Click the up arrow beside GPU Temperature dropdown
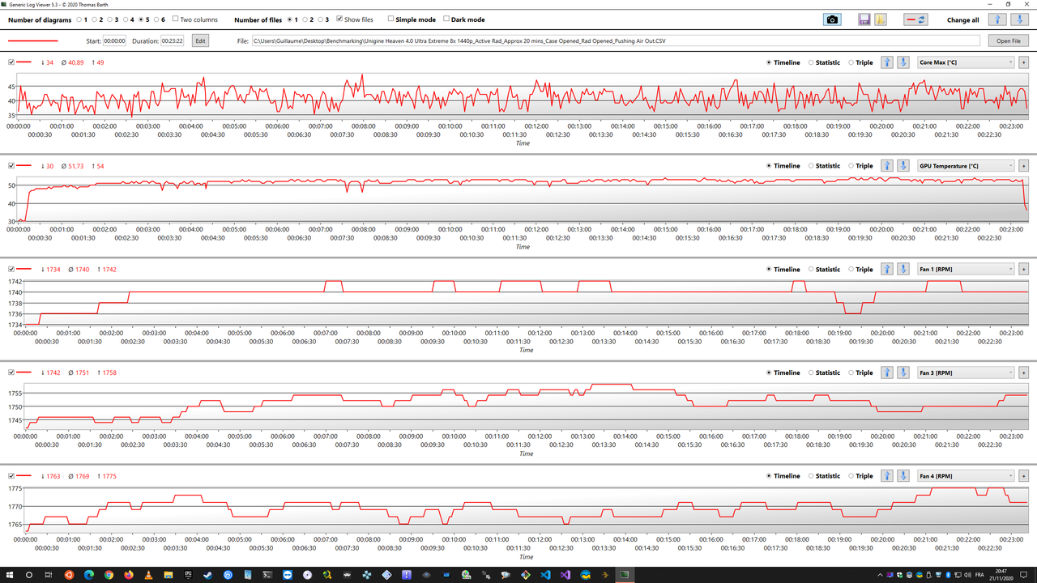Screen dimensions: 1037x583 [886, 165]
